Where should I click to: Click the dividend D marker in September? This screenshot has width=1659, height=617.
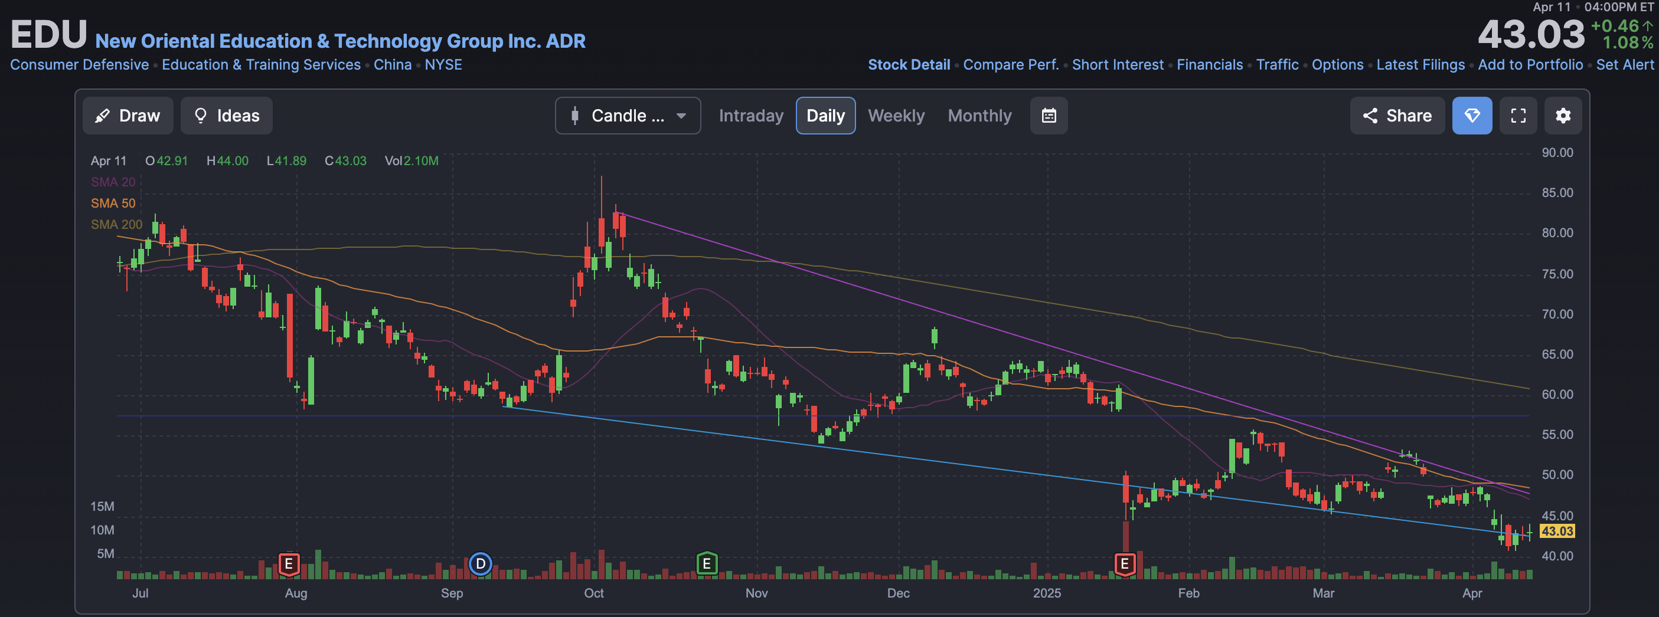click(480, 565)
